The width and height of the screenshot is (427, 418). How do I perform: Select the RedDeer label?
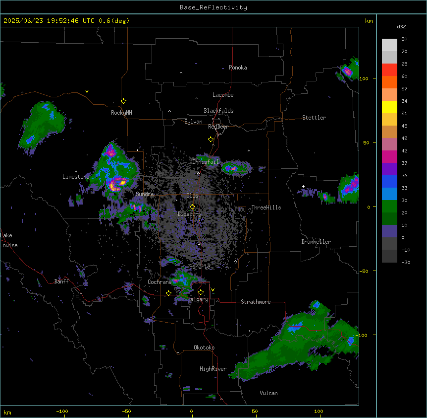pyautogui.click(x=218, y=127)
